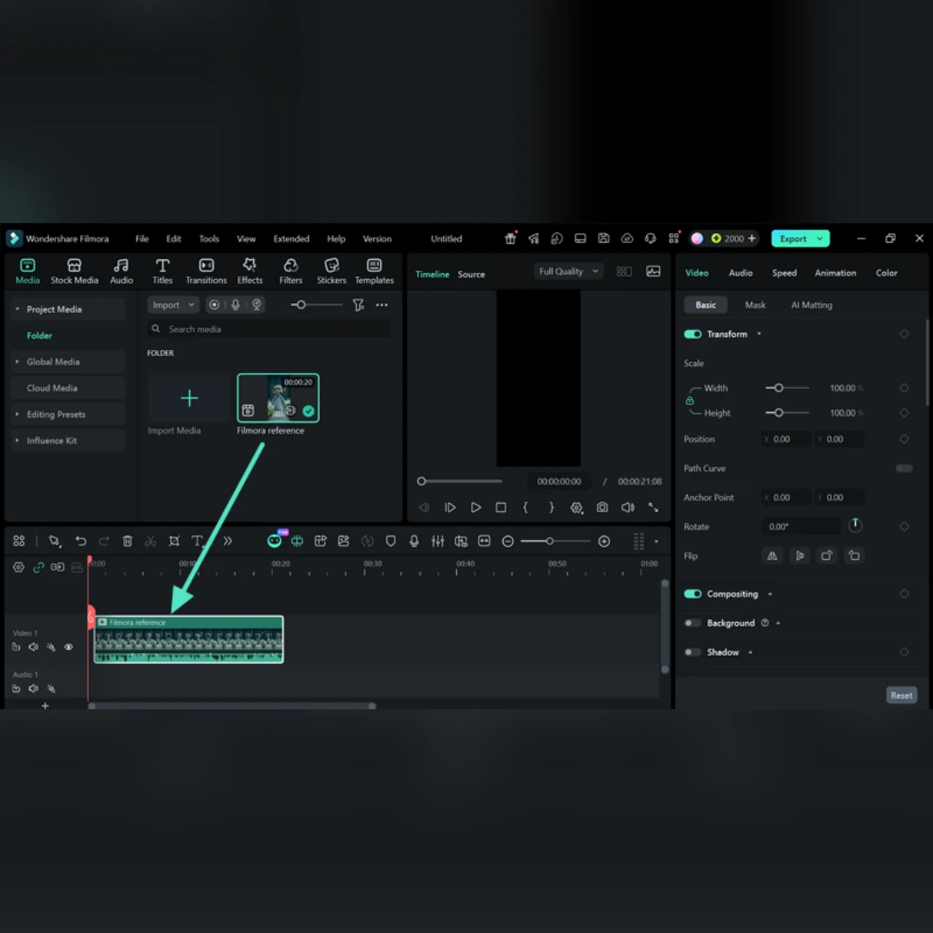The height and width of the screenshot is (933, 933).
Task: Click the undo icon in timeline toolbar
Action: pyautogui.click(x=81, y=541)
